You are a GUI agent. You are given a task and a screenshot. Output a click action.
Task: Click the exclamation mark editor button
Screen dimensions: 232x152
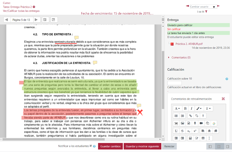coord(203,116)
